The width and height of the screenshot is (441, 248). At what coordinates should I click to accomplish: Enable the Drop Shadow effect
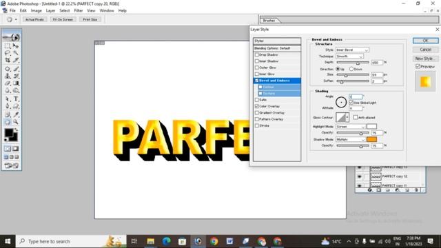(256, 55)
